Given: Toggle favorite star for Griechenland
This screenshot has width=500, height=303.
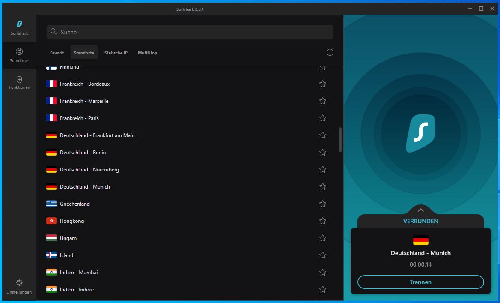Looking at the screenshot, I should click(323, 204).
